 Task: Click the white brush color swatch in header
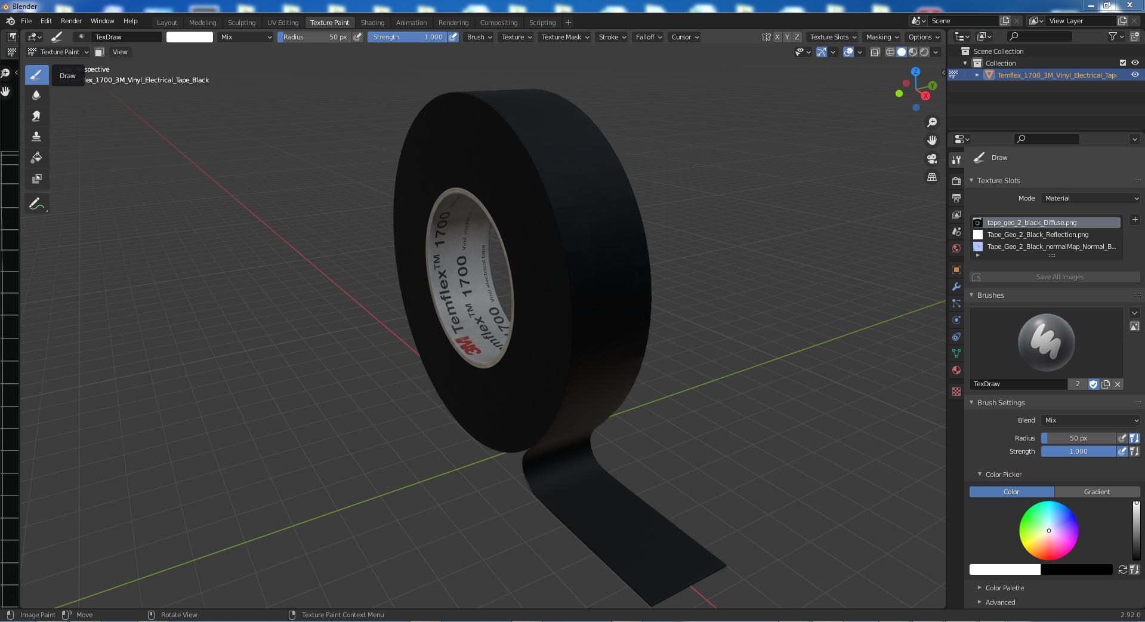point(189,37)
